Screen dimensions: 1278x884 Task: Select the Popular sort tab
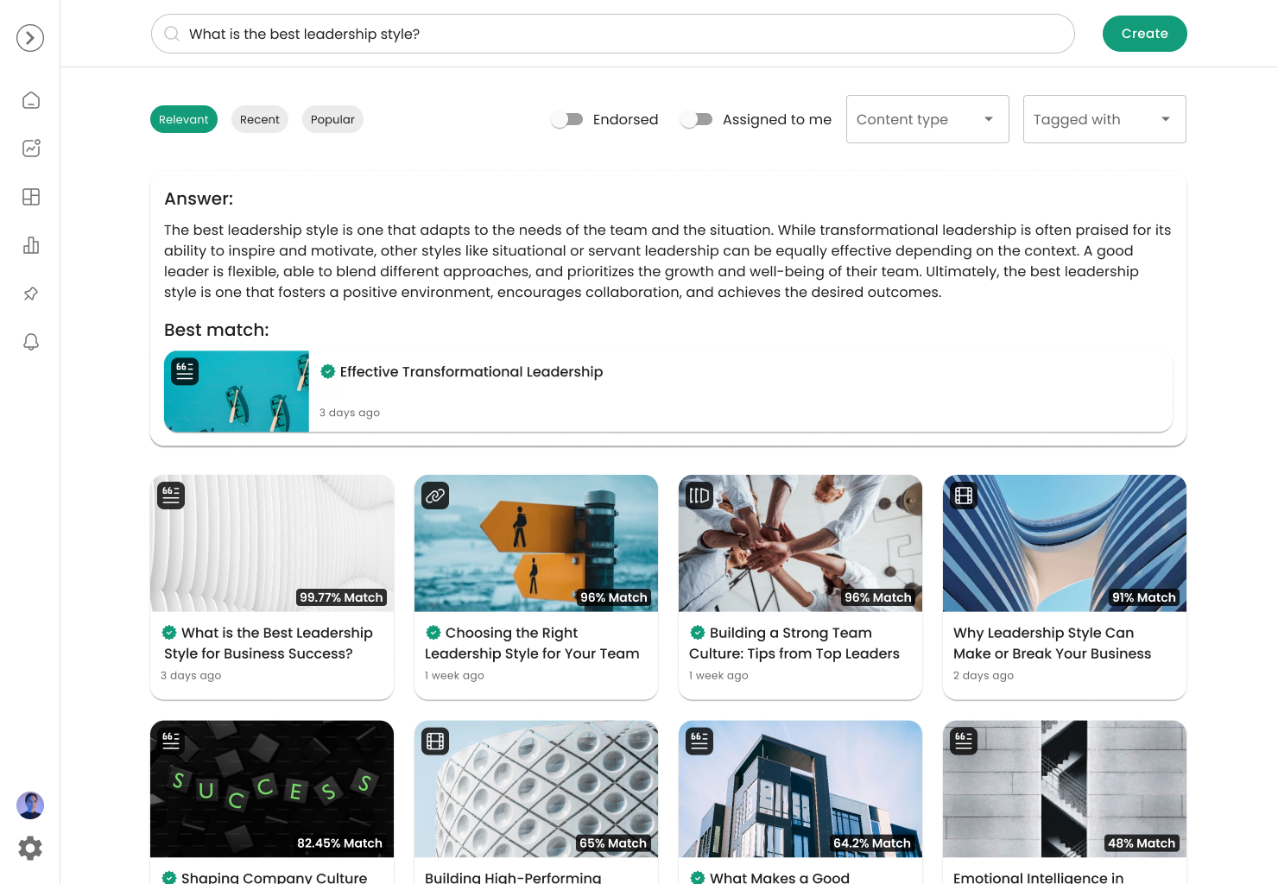pyautogui.click(x=332, y=119)
